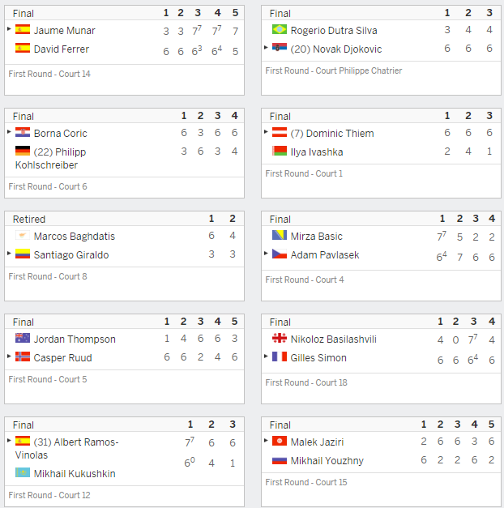
Task: Click Jordan Thompson's name
Action: 75,339
